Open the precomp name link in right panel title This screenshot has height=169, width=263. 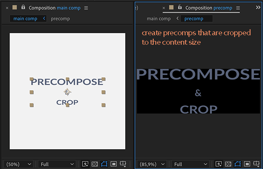(223, 8)
